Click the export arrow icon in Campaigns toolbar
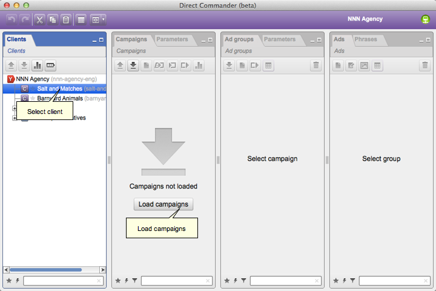Image resolution: width=436 pixels, height=291 pixels. [x=185, y=65]
